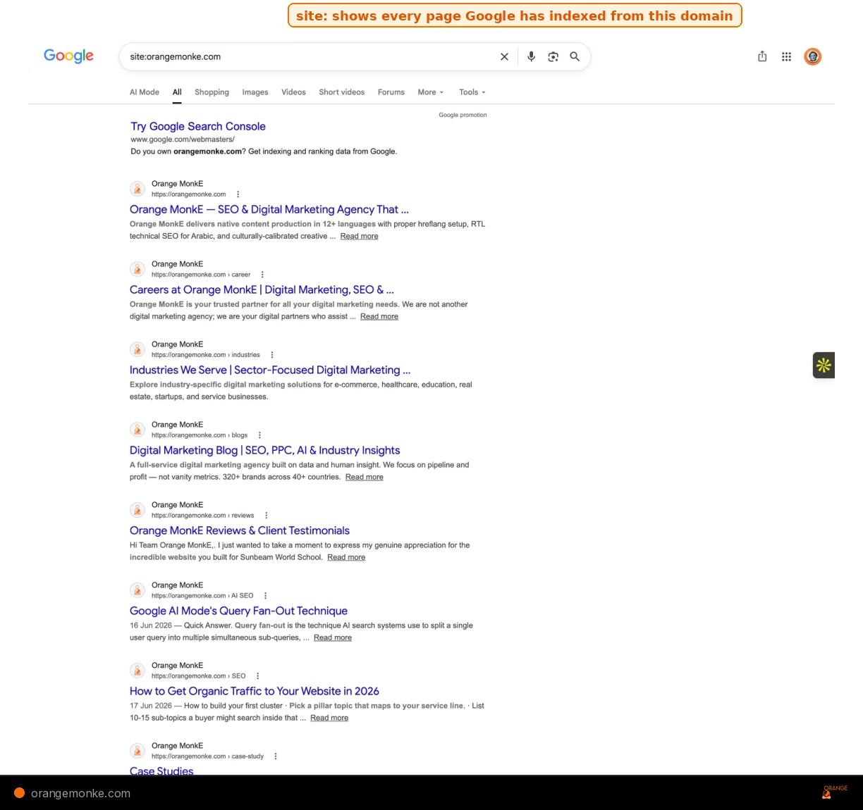Open Google Lens image search icon
863x810 pixels.
(x=553, y=57)
